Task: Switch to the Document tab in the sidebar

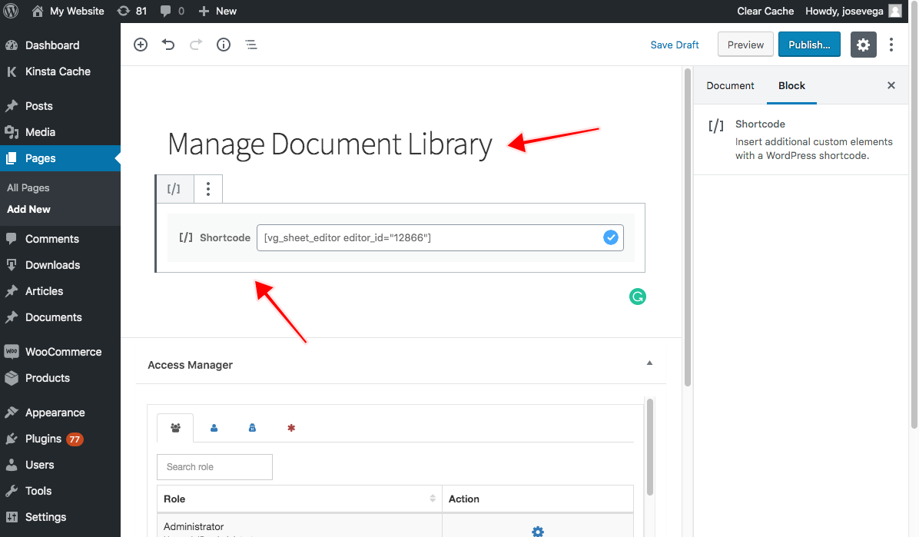Action: 729,85
